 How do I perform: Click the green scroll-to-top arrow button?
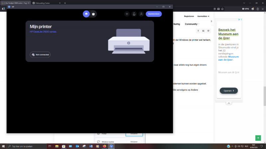pyautogui.click(x=258, y=138)
